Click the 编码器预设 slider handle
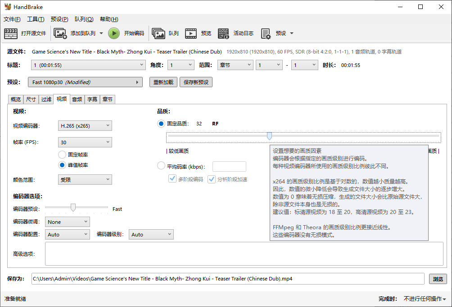This screenshot has width=452, height=307. click(x=73, y=207)
